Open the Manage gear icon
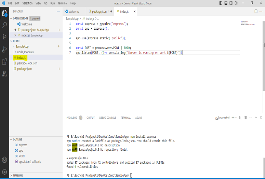Image resolution: width=265 pixels, height=179 pixels. coord(4,172)
